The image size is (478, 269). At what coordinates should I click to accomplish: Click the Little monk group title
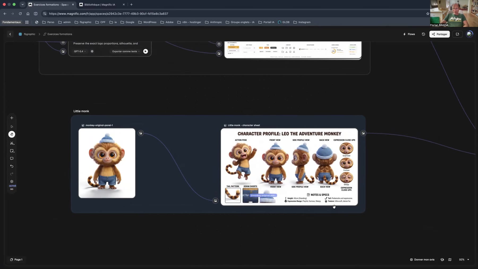[81, 111]
